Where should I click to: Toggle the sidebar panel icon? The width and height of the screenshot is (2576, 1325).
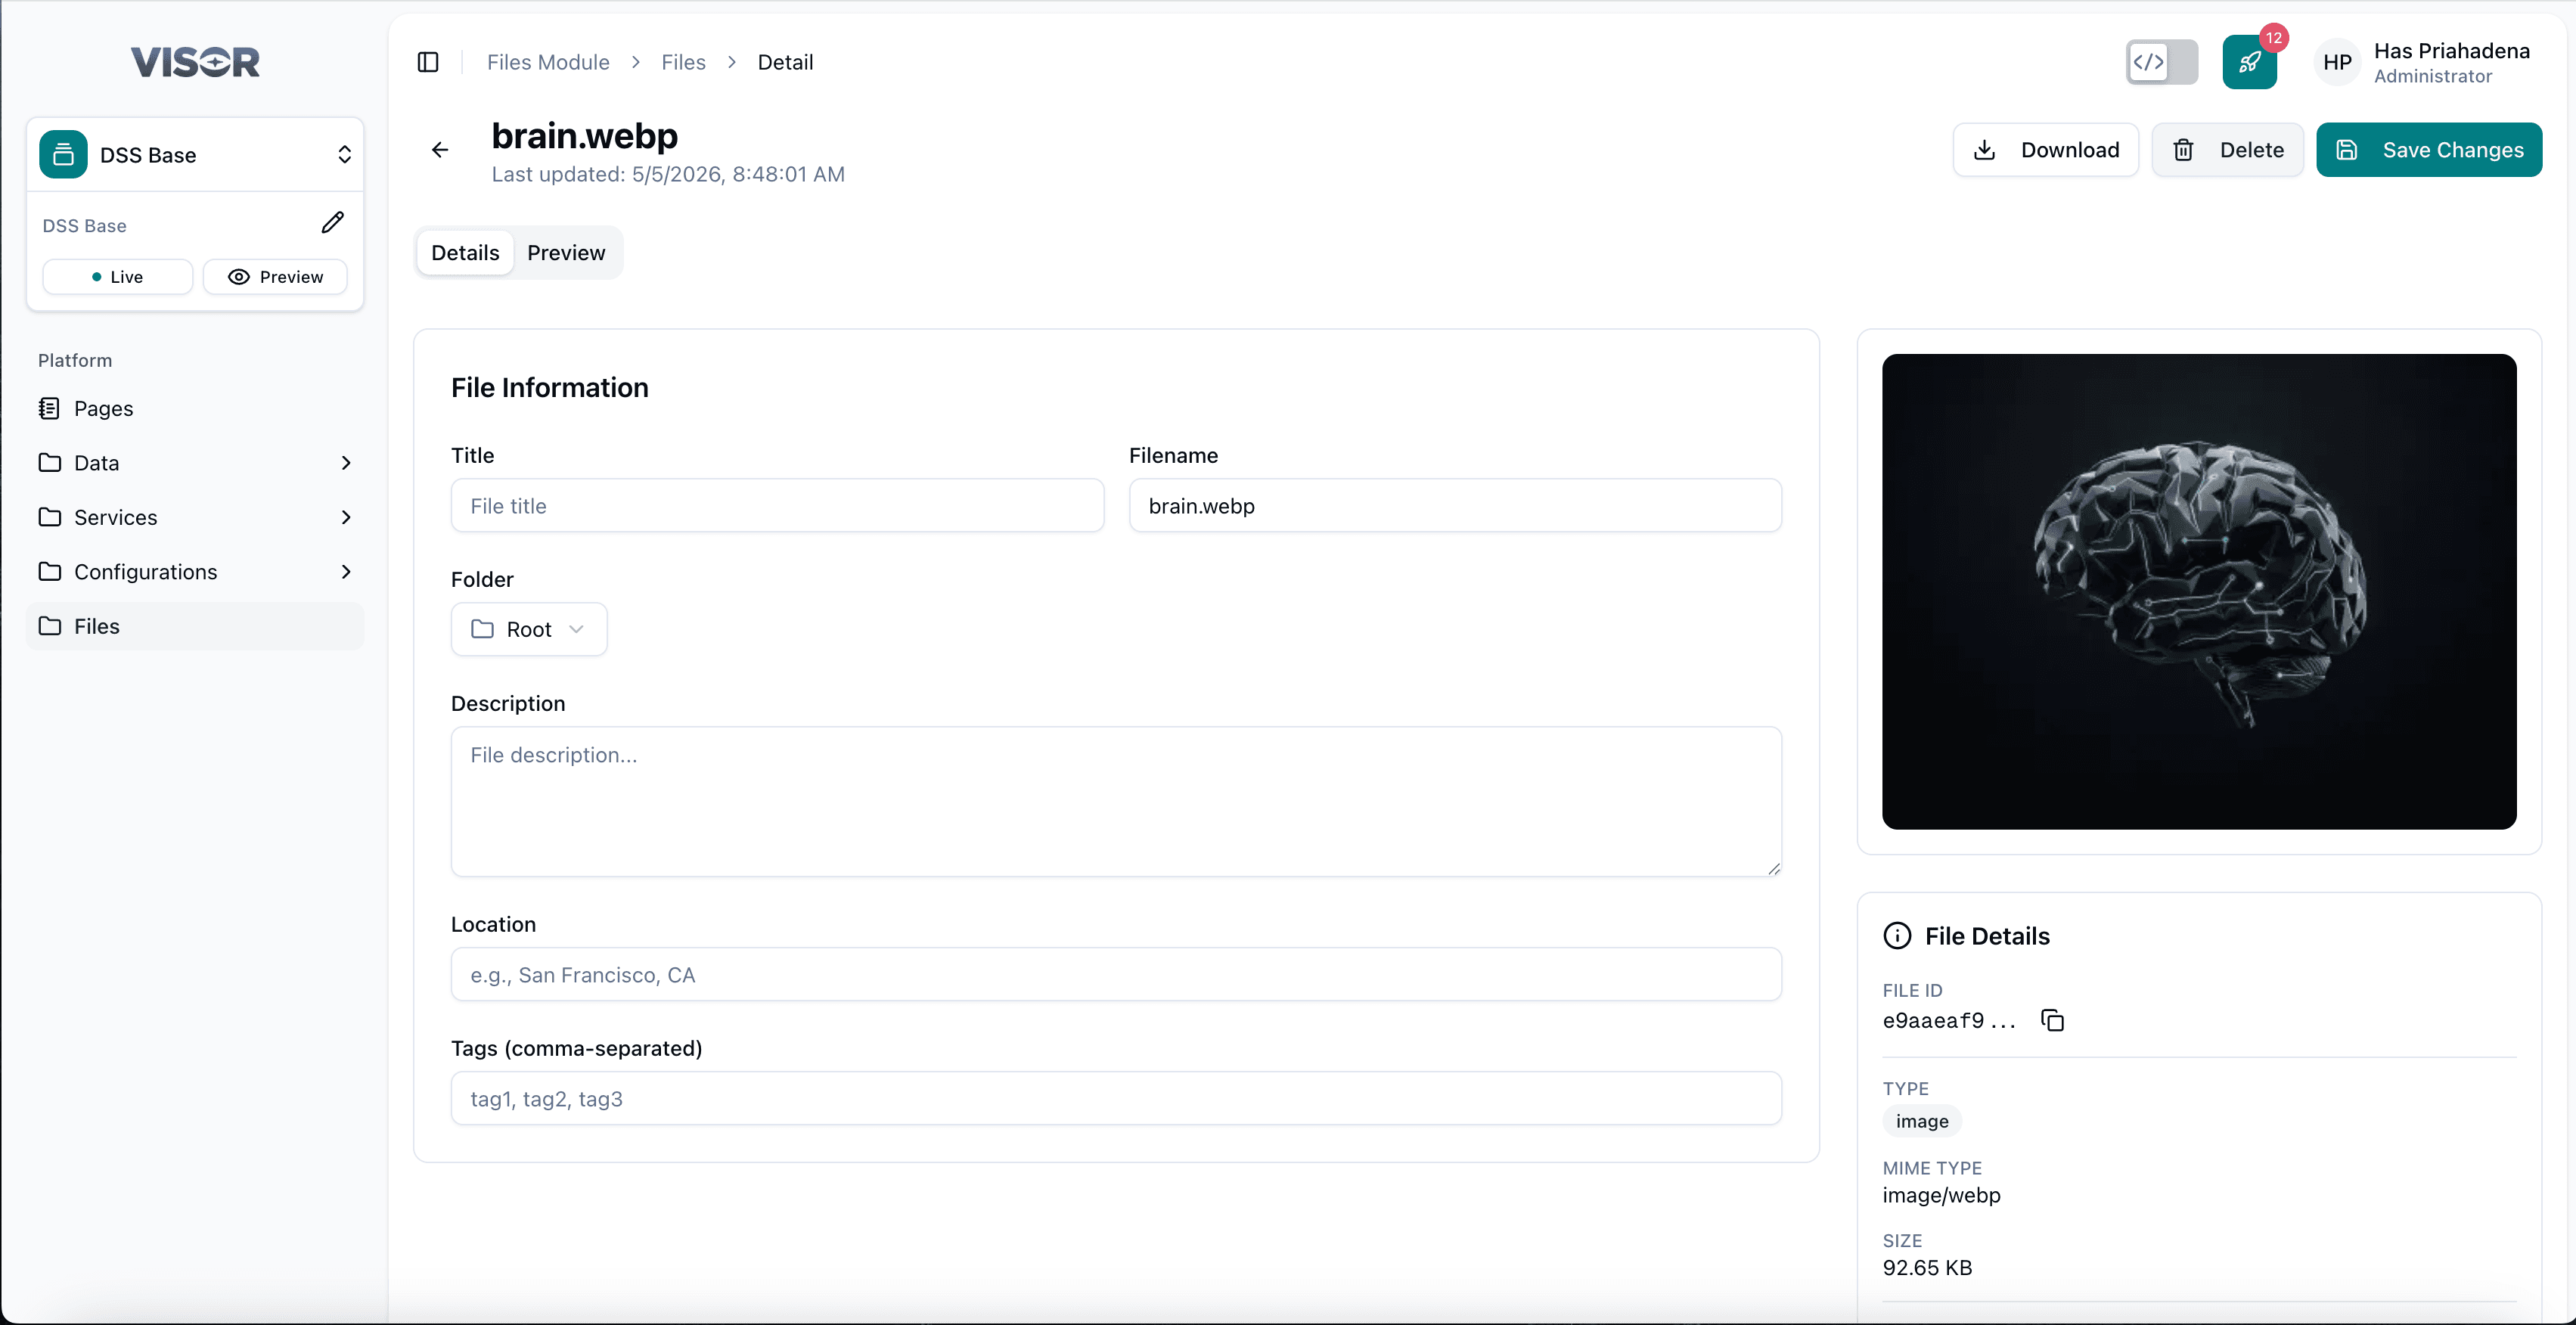tap(428, 62)
